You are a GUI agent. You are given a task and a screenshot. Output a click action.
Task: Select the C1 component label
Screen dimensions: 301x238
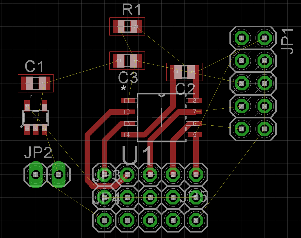34,66
